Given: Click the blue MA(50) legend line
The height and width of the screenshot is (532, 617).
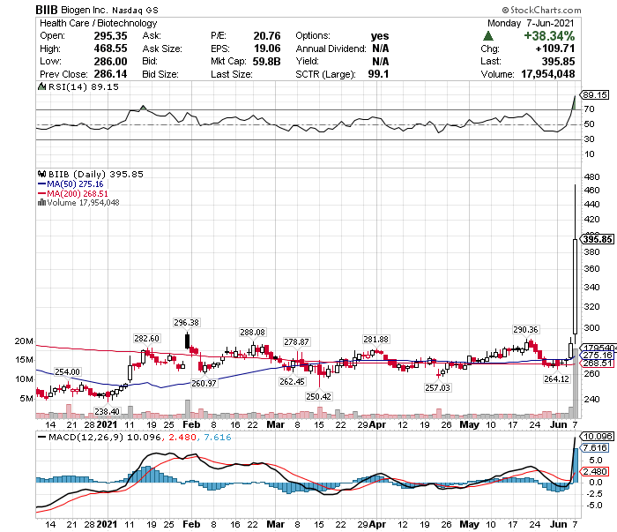Looking at the screenshot, I should (41, 184).
